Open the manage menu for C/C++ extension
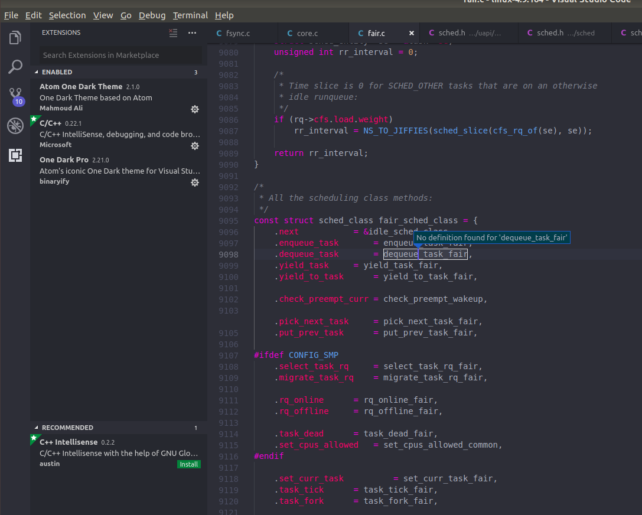 coord(195,146)
